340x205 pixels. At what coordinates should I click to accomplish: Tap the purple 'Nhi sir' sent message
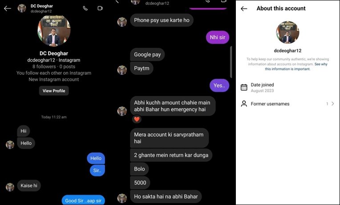click(218, 37)
